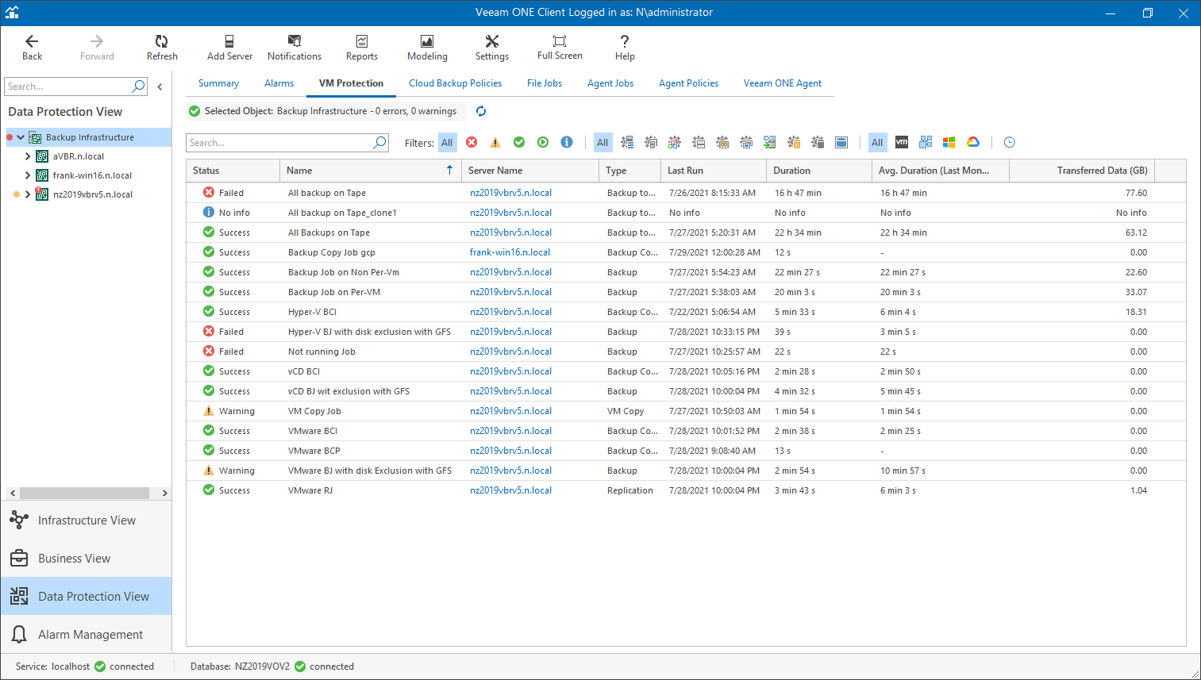Filter jobs by Microsoft Windows platform icon

point(949,143)
